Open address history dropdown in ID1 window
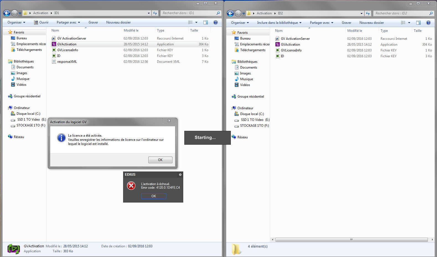Screen dimensions: 437x257 coord(149,13)
